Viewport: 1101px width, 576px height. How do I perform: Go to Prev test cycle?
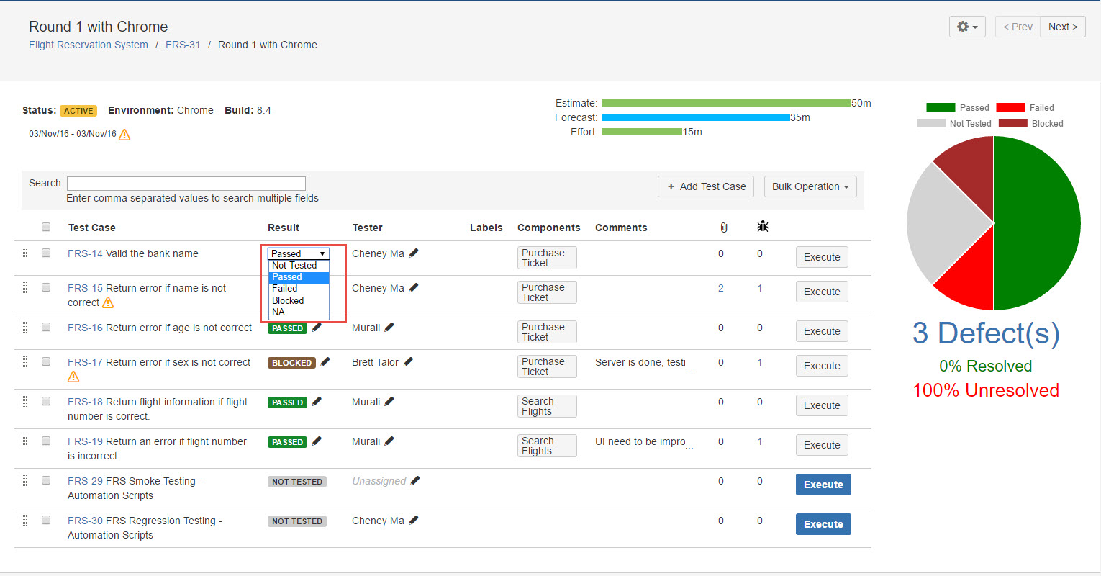click(x=1018, y=27)
